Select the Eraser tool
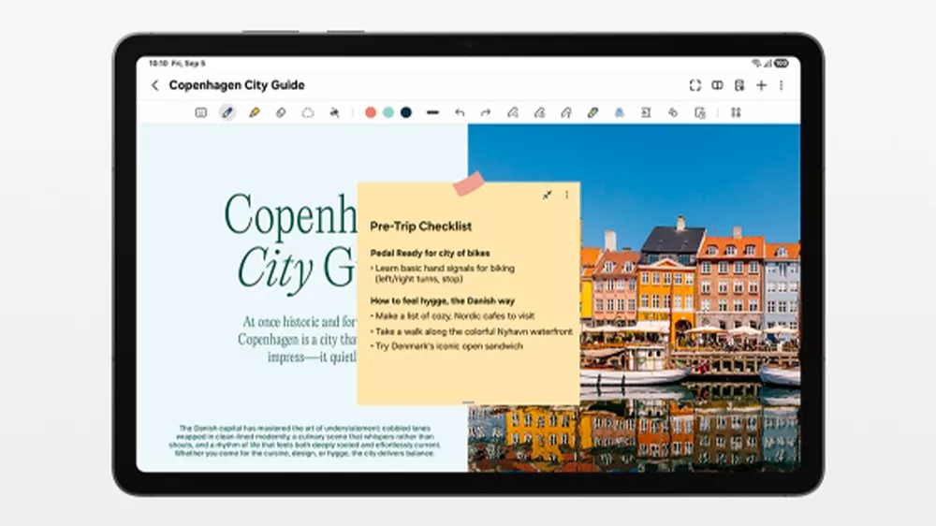936x526 pixels. click(x=281, y=112)
